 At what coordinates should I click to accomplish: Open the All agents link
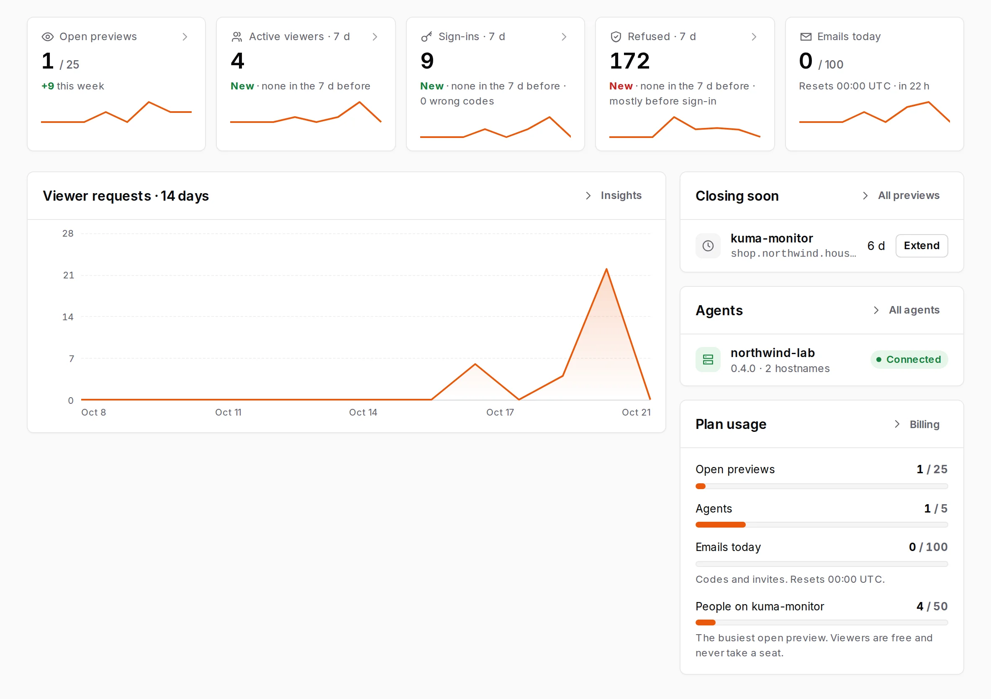pyautogui.click(x=906, y=310)
